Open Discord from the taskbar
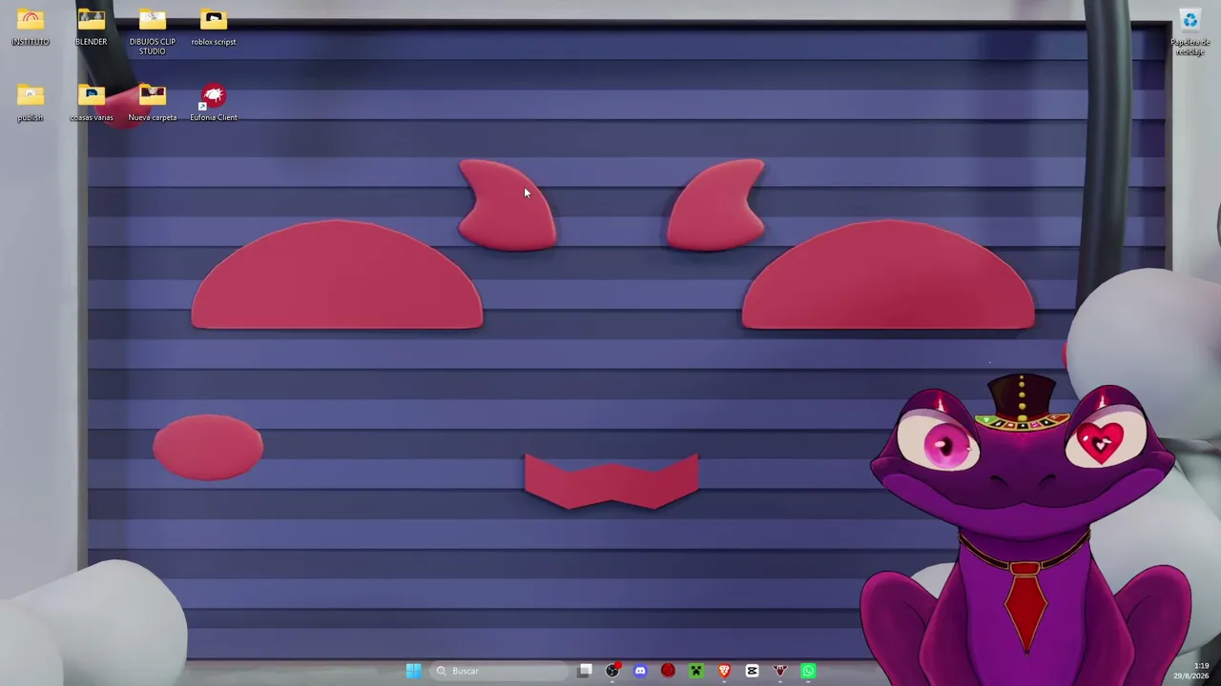This screenshot has width=1221, height=686. point(640,671)
